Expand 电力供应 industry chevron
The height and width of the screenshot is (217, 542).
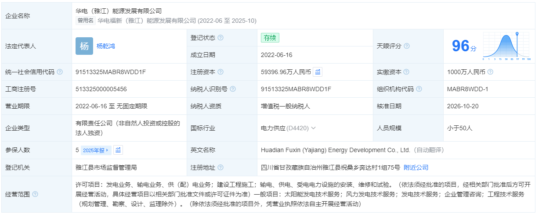[313, 128]
